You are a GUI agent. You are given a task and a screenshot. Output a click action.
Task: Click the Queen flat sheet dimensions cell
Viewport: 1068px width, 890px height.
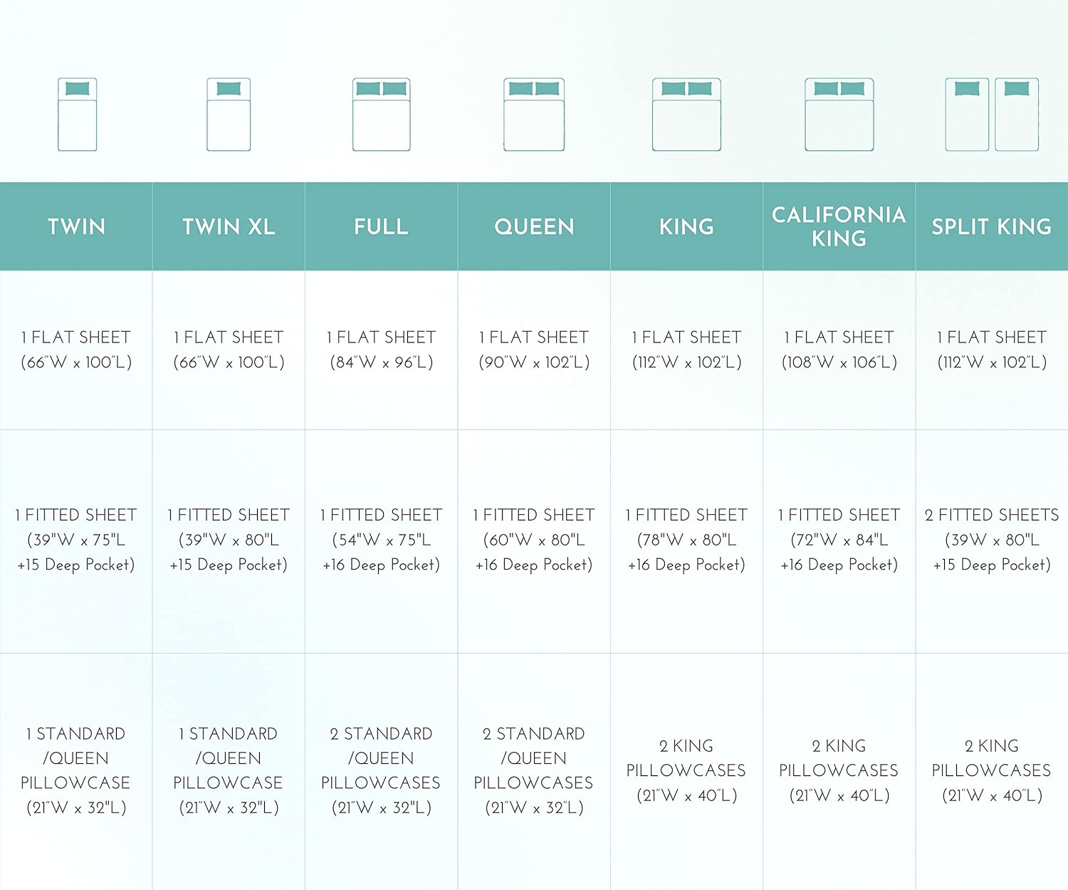tap(534, 350)
